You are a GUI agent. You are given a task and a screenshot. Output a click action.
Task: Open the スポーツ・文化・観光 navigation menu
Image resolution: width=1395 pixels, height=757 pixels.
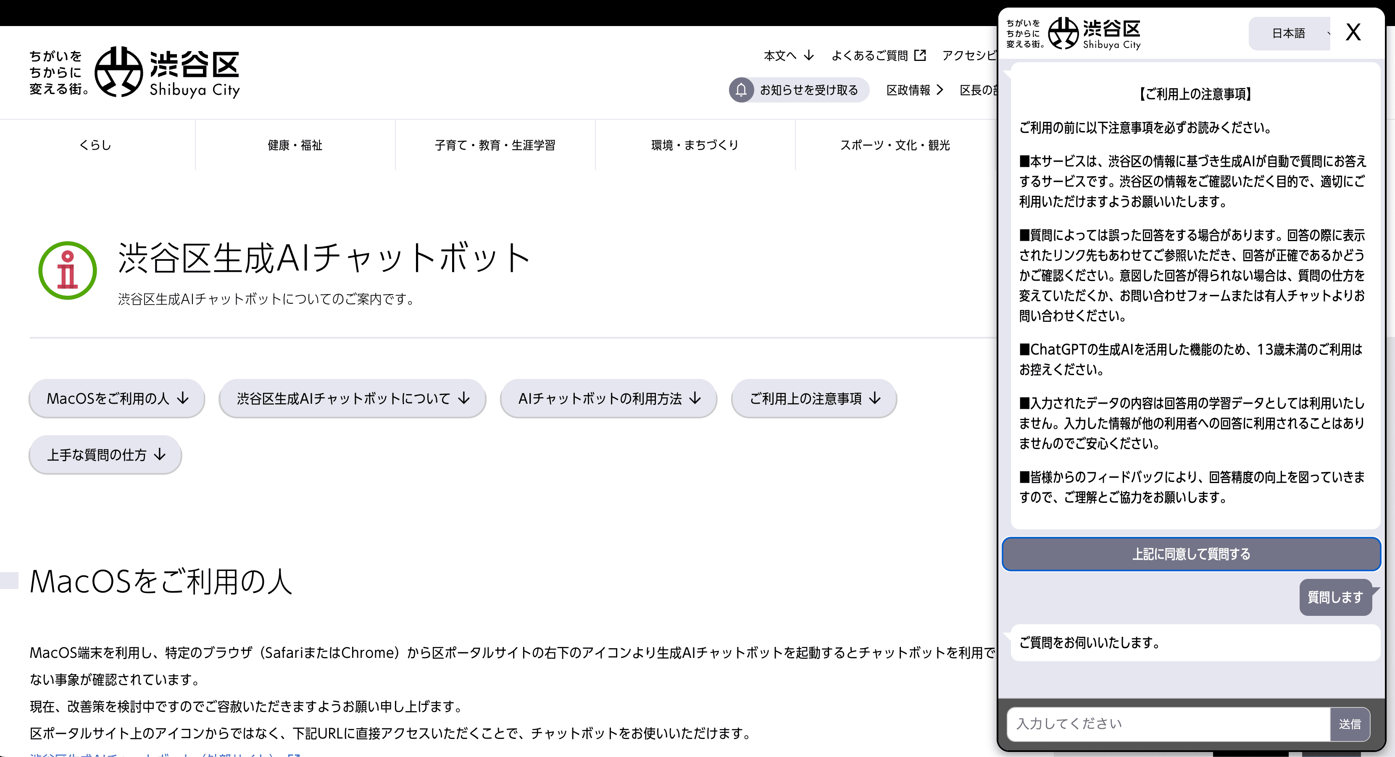[x=894, y=145]
